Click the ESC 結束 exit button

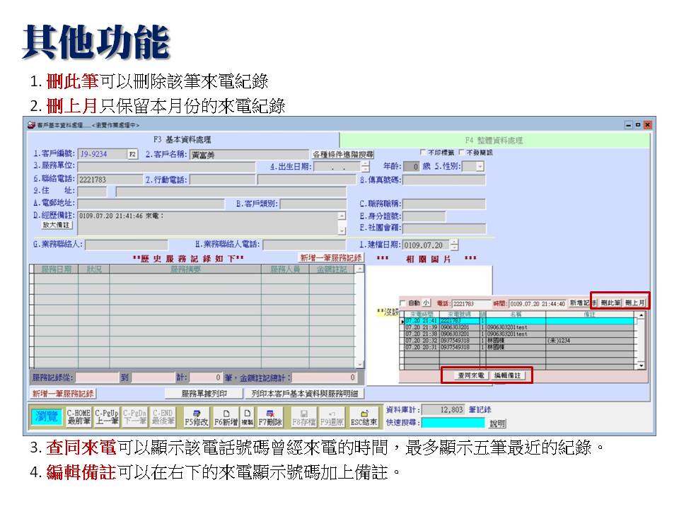click(364, 417)
